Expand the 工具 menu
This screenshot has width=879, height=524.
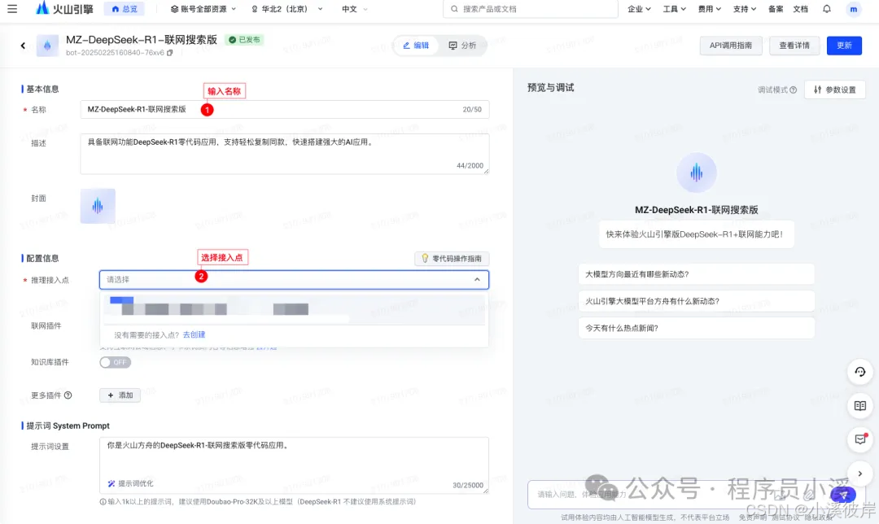[x=674, y=9]
